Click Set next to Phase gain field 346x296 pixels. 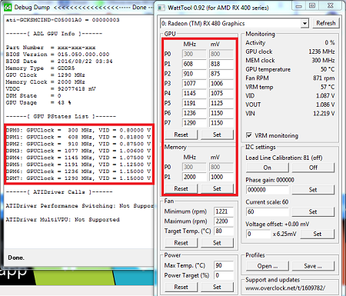pos(313,190)
